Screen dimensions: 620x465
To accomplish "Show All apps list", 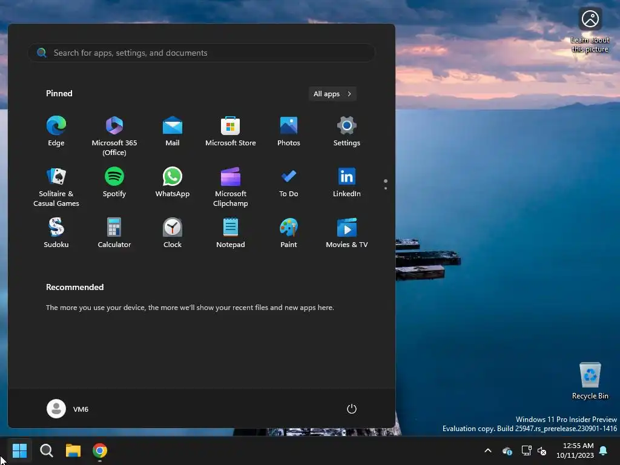I will coord(332,94).
